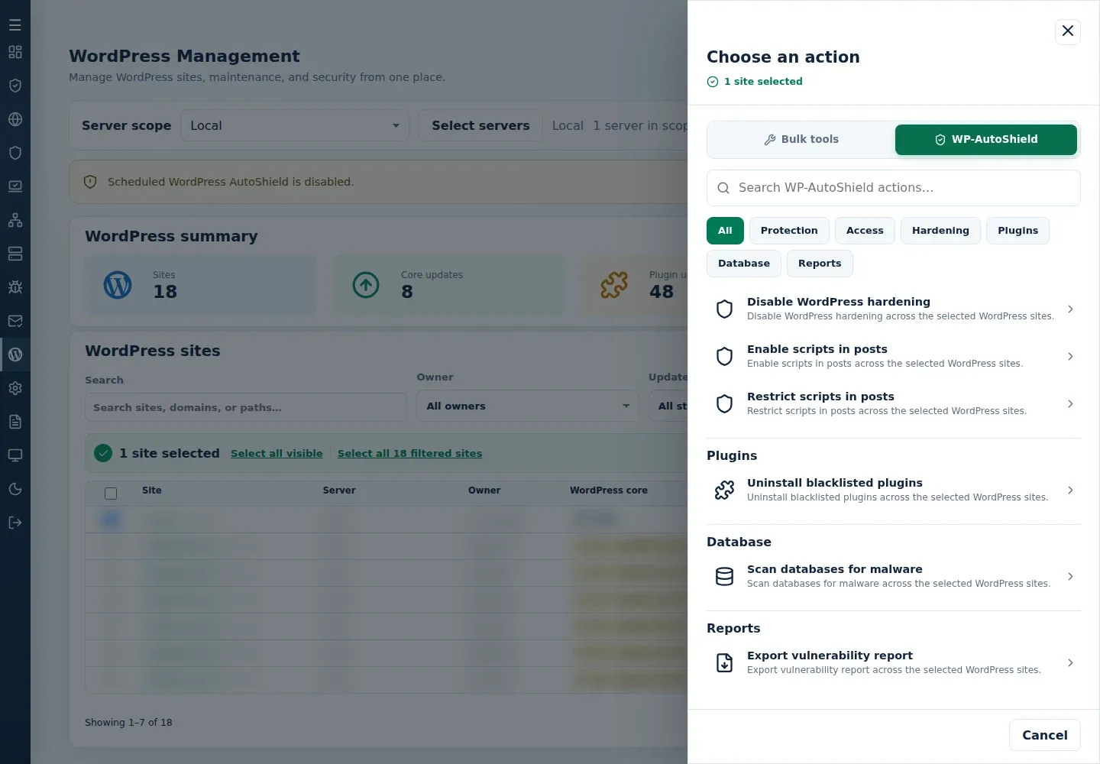The image size is (1100, 764).
Task: Click the monitor icon in sidebar
Action: click(15, 455)
